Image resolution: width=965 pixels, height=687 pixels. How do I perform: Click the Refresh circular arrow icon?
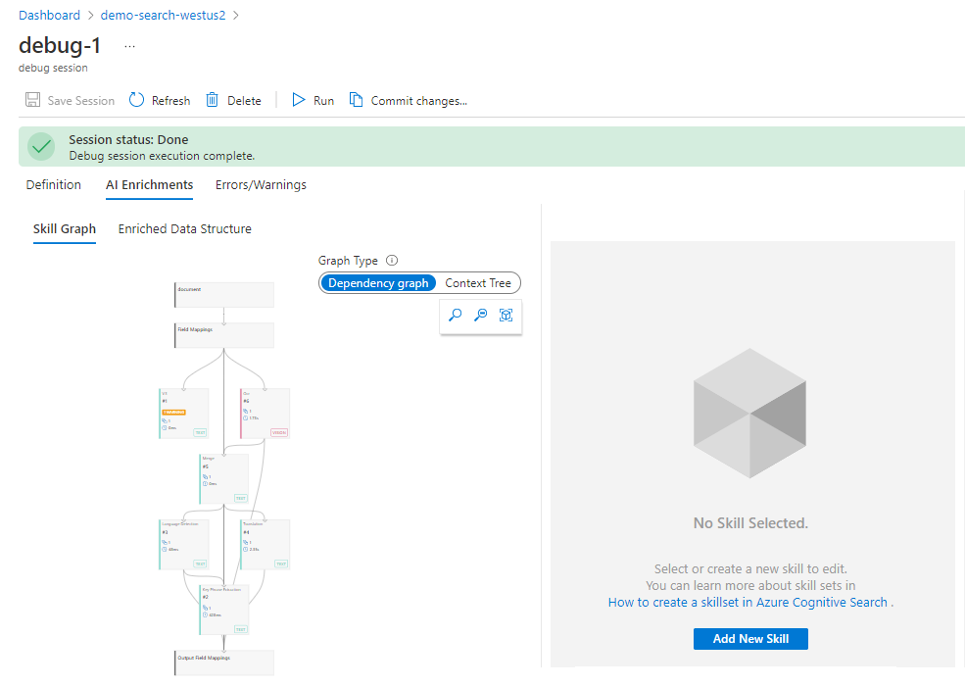click(136, 100)
